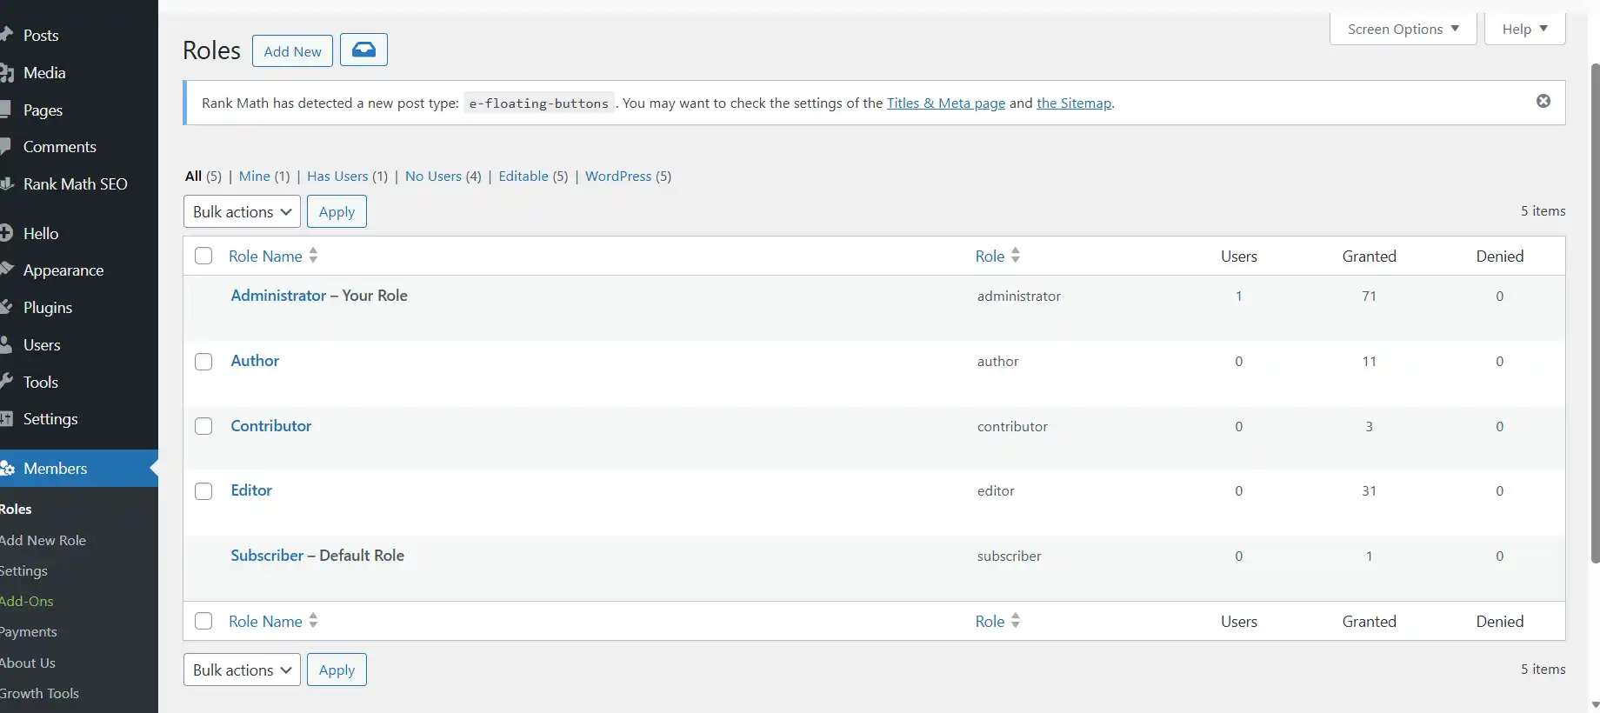
Task: Click the Appearance brush icon
Action: 7,270
